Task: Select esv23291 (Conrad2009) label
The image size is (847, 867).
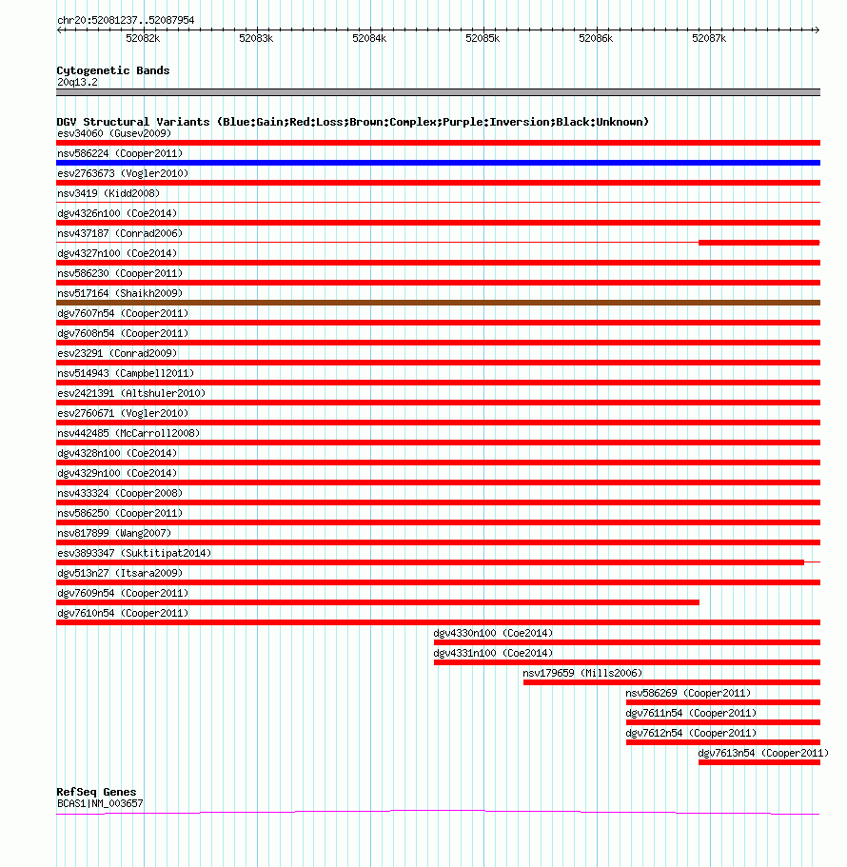Action: tap(117, 353)
